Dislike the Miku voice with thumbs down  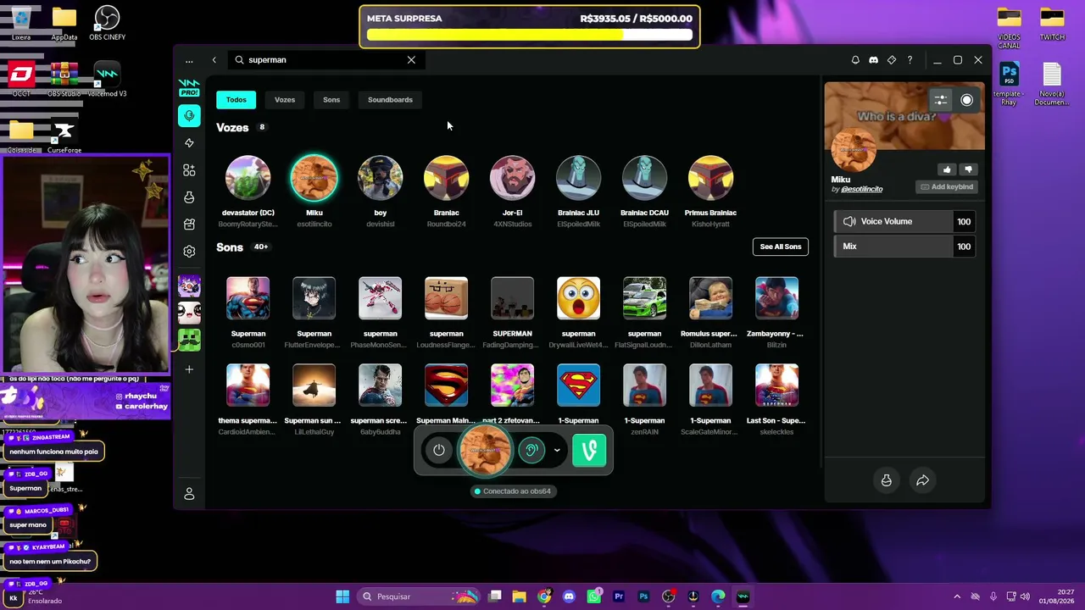coord(968,169)
